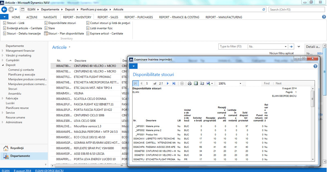Open page setup in preview toolbar

tap(202, 83)
